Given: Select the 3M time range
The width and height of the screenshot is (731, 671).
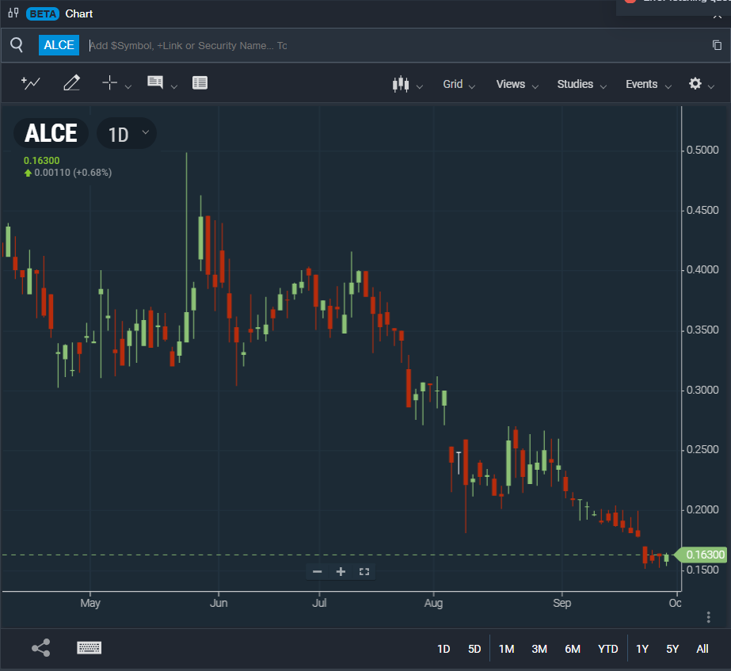Looking at the screenshot, I should point(539,649).
